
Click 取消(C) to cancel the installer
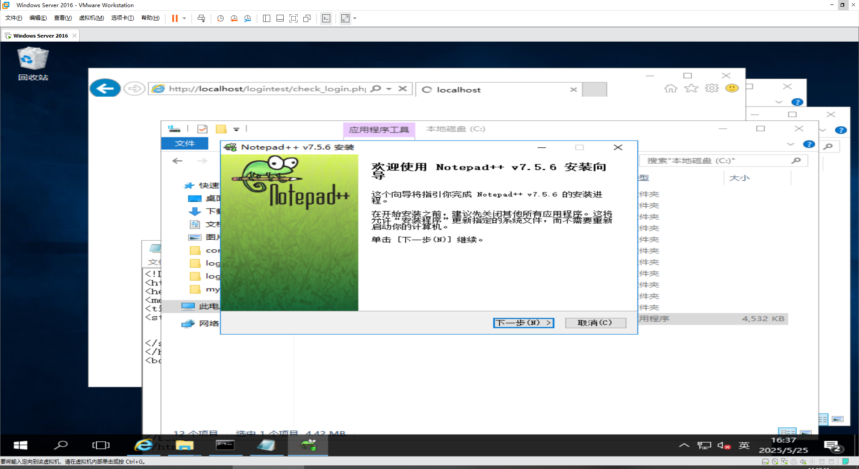coord(595,323)
